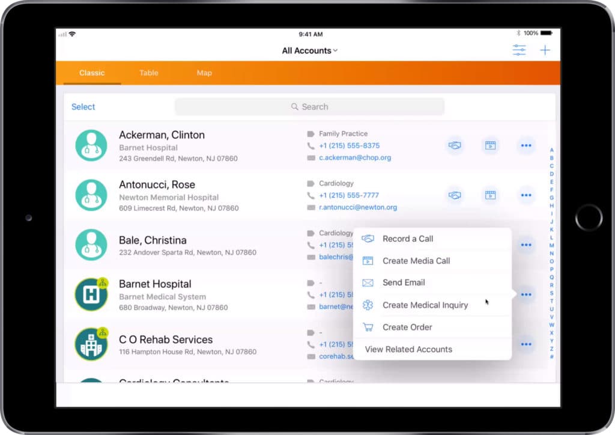Tap address 232 Andover Sparta Rd
The image size is (615, 435).
pyautogui.click(x=187, y=252)
